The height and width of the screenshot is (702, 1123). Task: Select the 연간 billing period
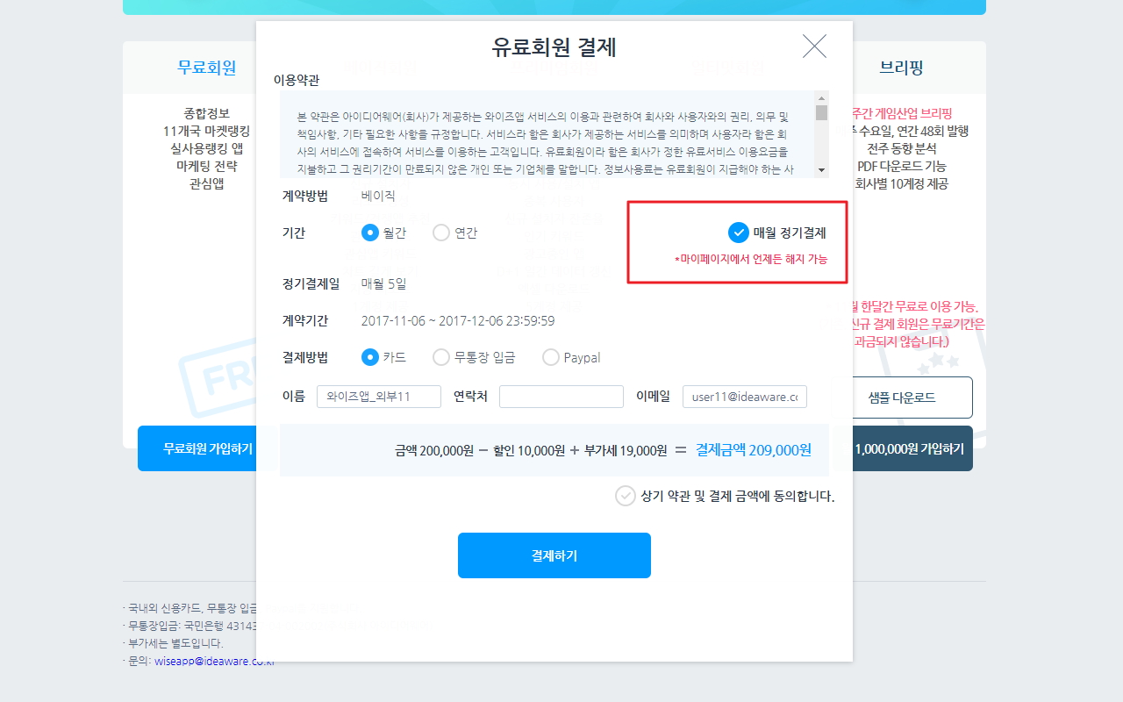(x=440, y=233)
